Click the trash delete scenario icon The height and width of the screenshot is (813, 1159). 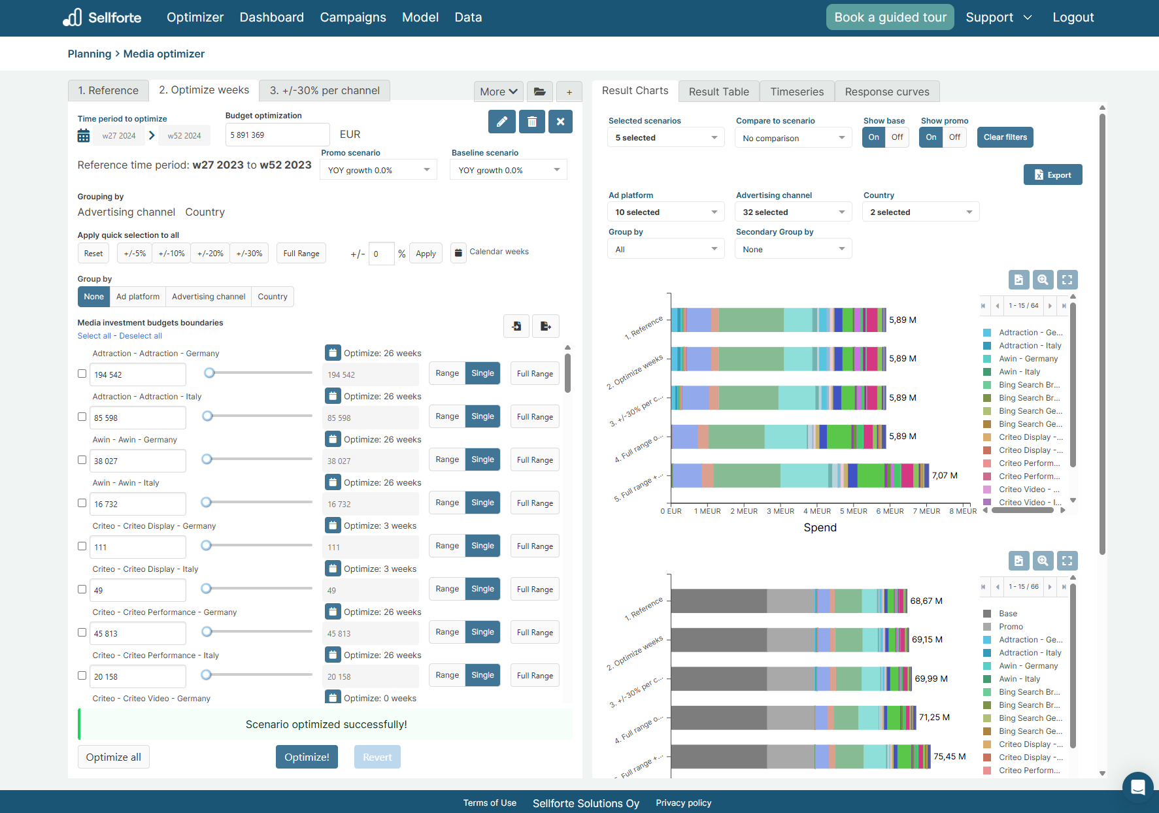pos(531,122)
